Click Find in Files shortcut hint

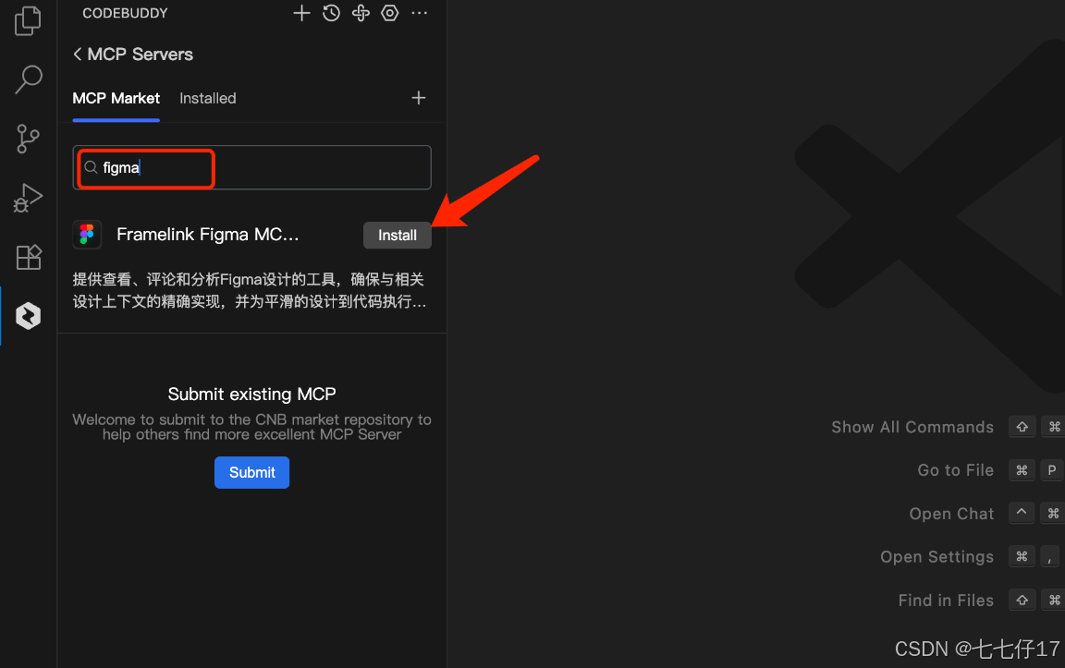click(946, 601)
